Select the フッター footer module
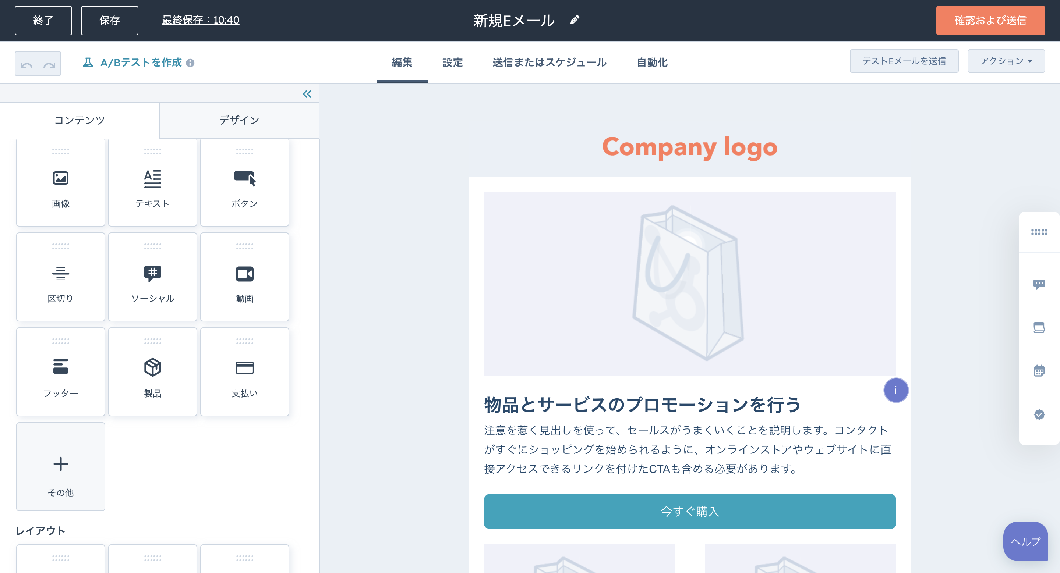 [x=60, y=371]
